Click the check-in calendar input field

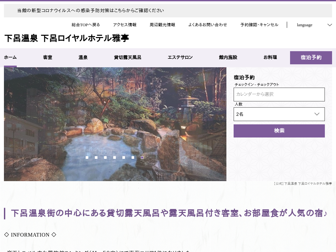[279, 94]
